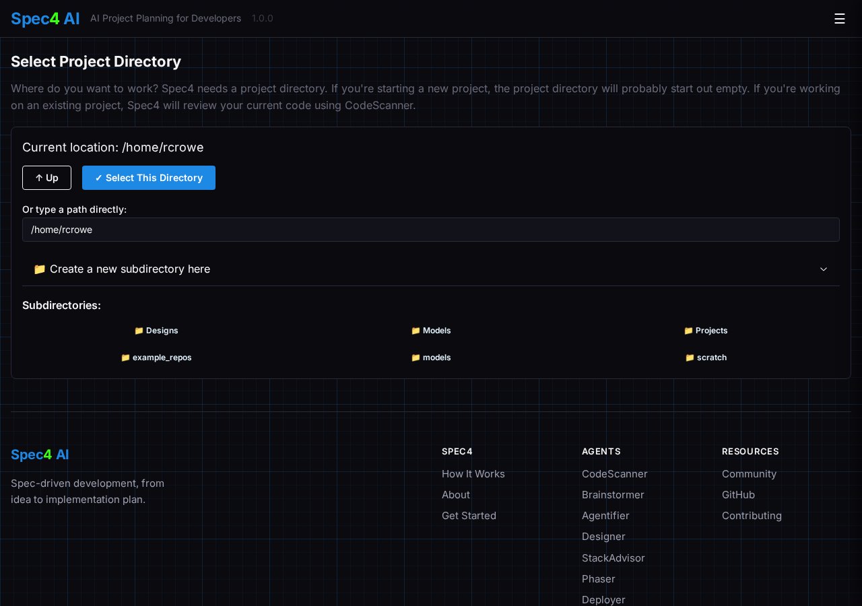Click Get Started footer link

click(x=469, y=516)
